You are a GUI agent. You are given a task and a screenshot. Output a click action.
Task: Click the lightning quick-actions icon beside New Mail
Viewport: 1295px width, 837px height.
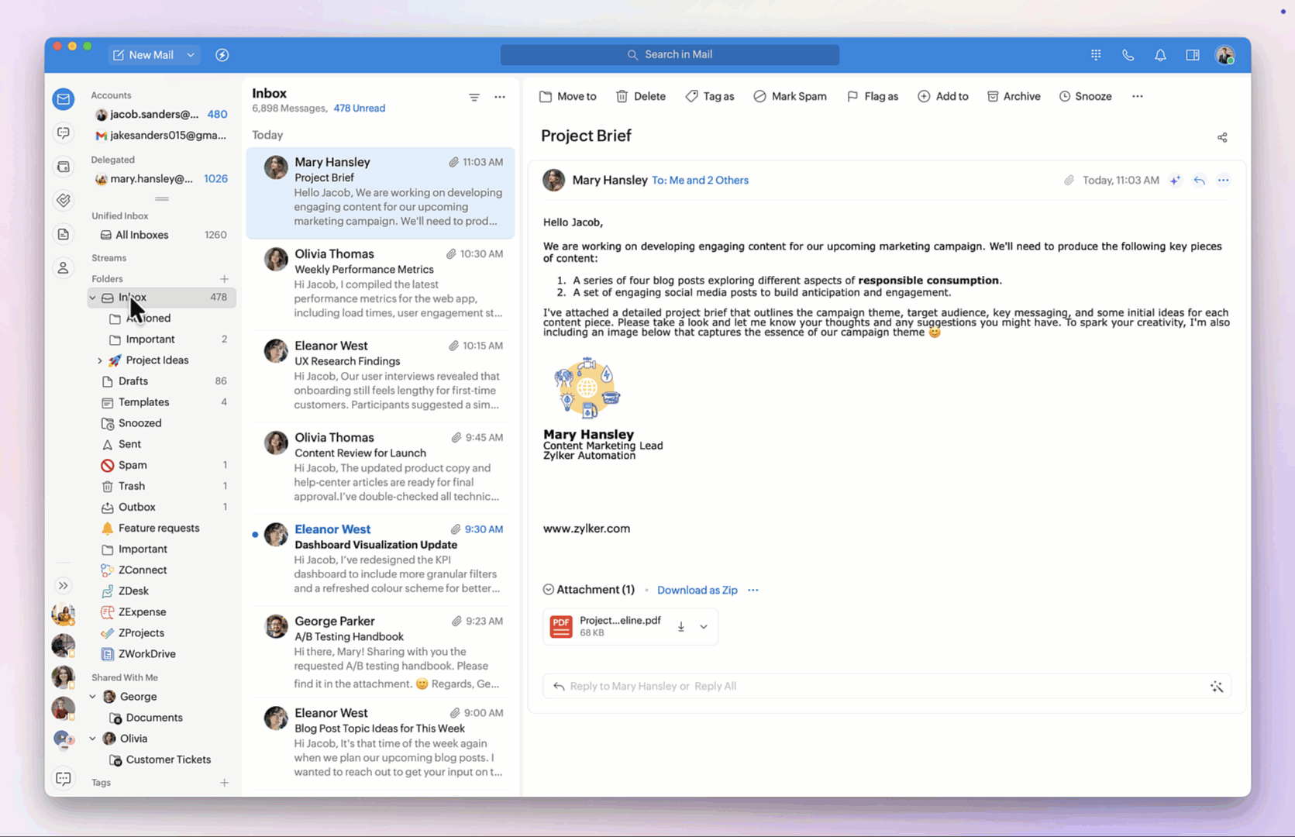coord(222,55)
